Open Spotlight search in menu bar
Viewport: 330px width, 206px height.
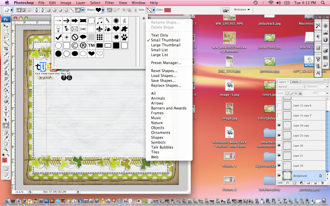[323, 3]
